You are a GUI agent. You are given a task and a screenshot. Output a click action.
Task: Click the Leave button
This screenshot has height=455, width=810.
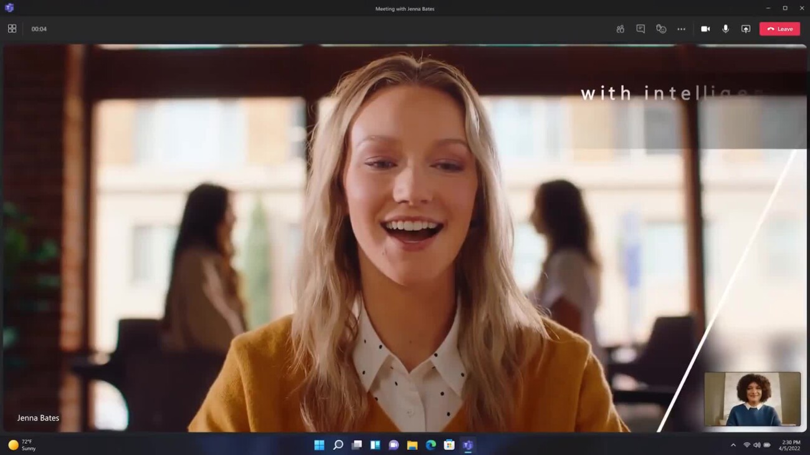coord(779,29)
